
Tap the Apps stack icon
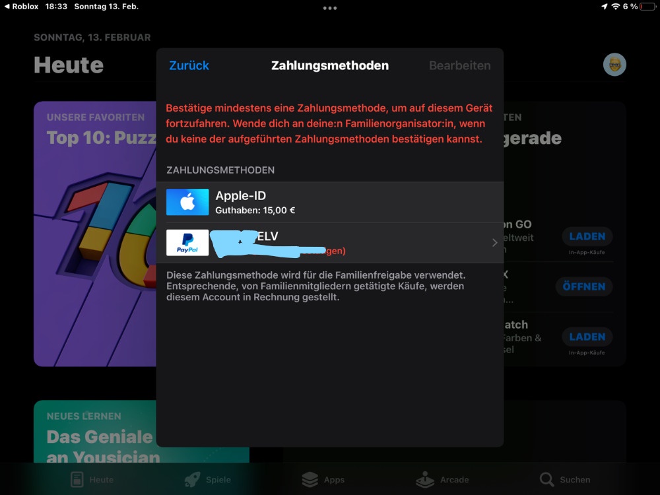coord(310,479)
